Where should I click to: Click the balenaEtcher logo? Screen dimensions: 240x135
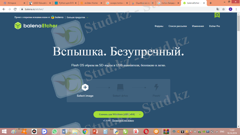coord(36,26)
